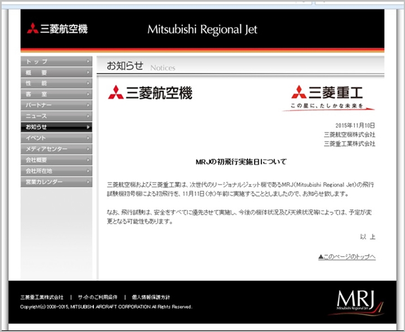Click the 三菱航空機株式会社 text under date
Image resolution: width=405 pixels, height=332 pixels.
point(349,134)
